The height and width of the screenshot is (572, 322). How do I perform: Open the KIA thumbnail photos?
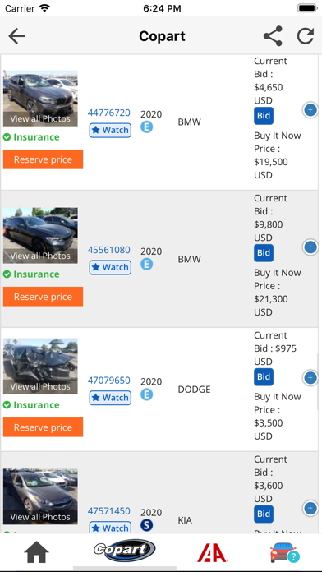tap(40, 497)
